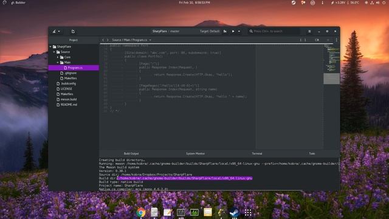Click the network icon in top bar
The image size is (389, 219).
click(372, 2)
